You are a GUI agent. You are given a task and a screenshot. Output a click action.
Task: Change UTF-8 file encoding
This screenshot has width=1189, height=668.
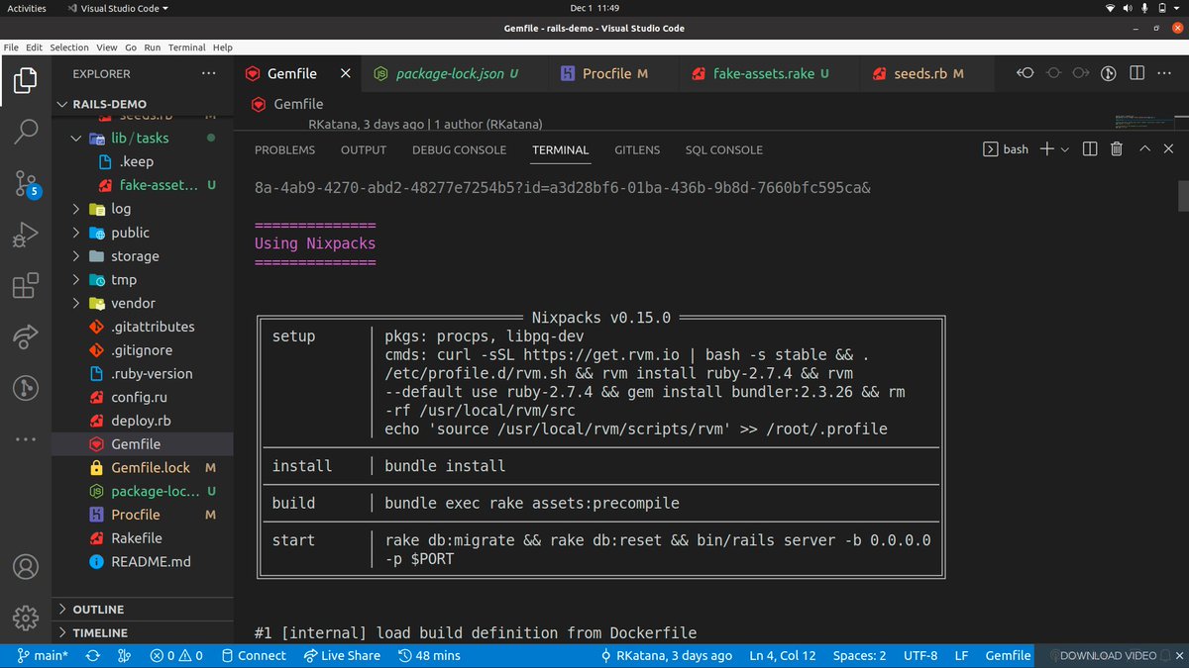[x=920, y=655]
